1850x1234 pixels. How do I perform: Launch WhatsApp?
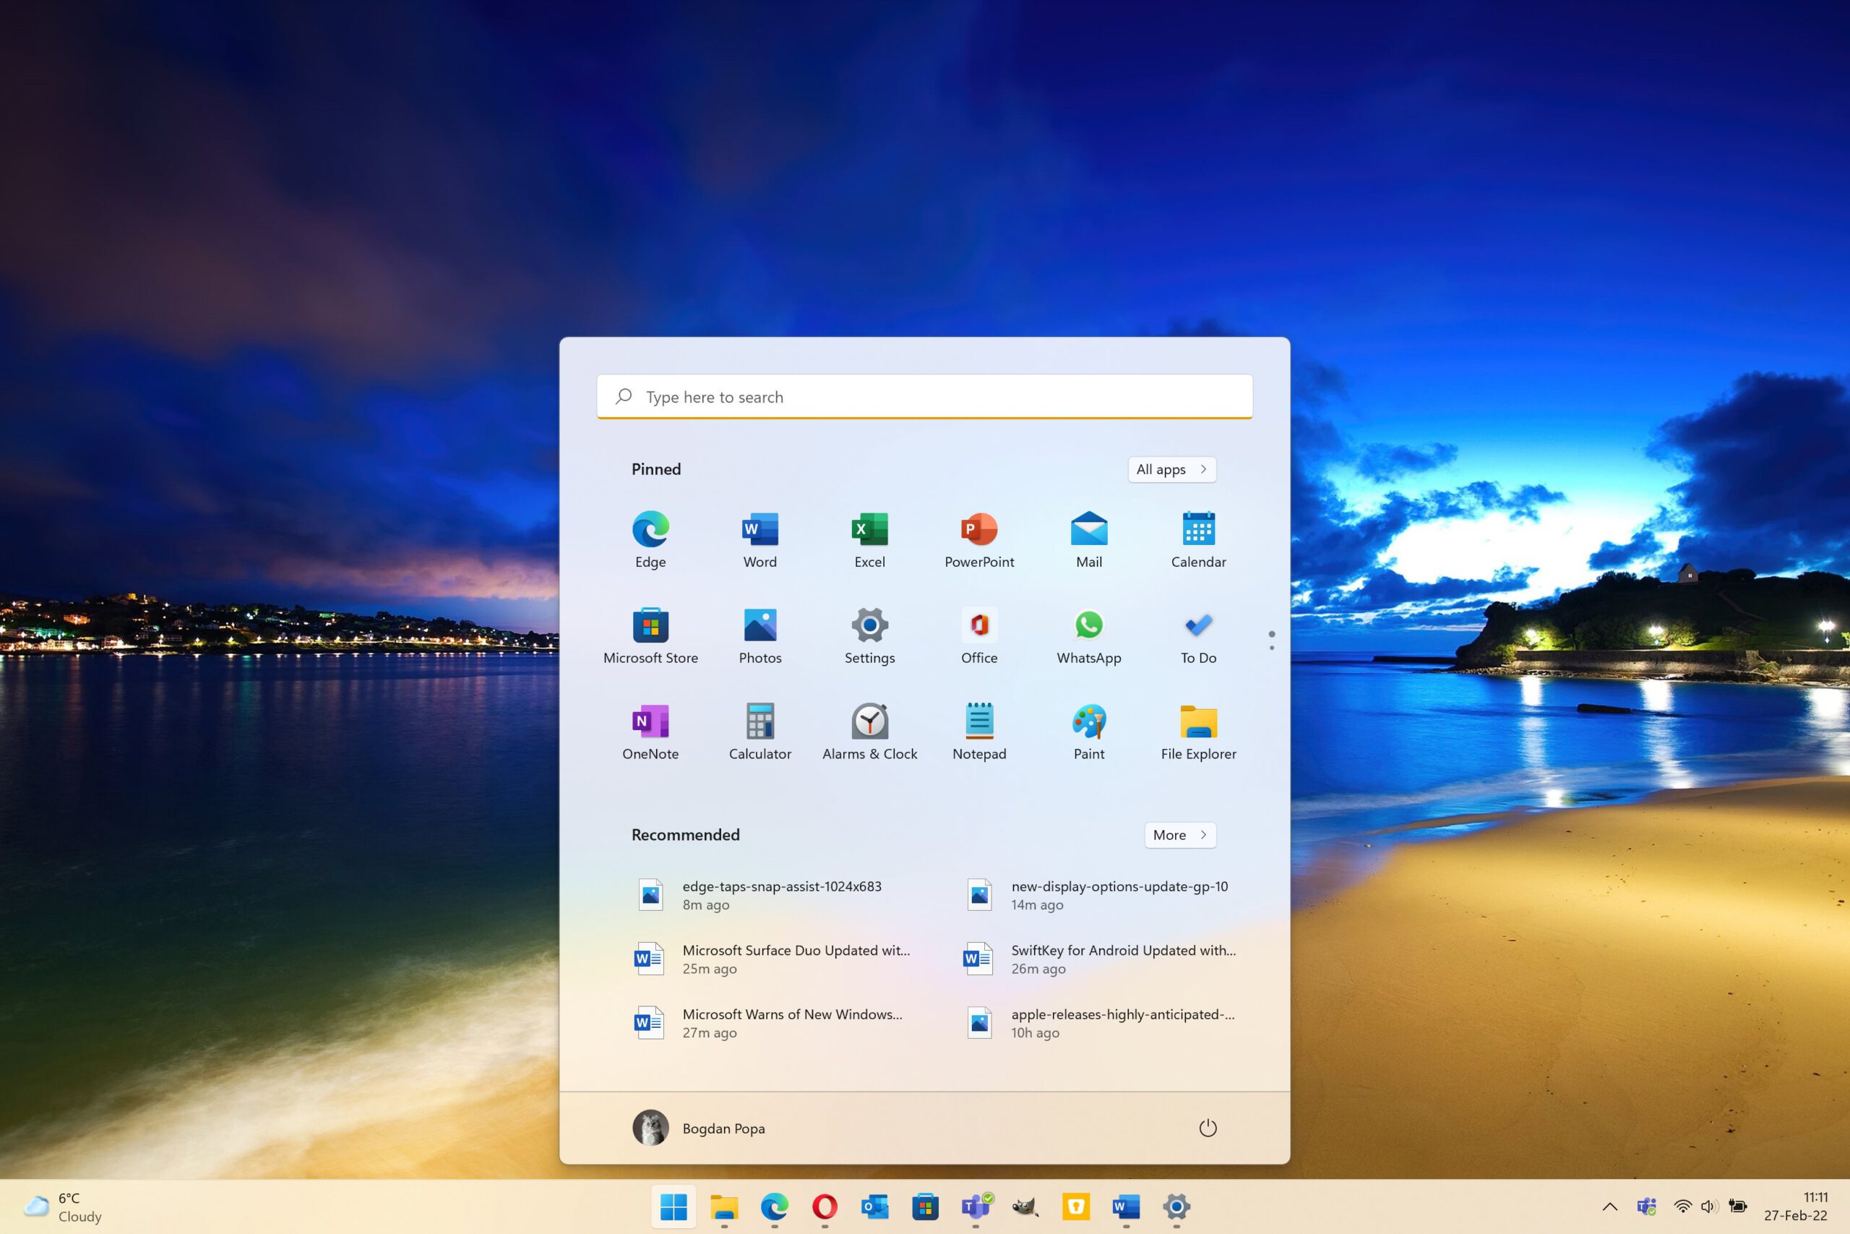[x=1088, y=636]
